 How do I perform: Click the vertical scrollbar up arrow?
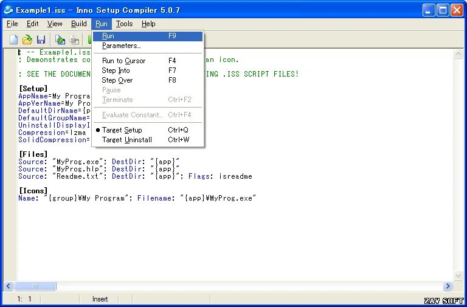[458, 54]
